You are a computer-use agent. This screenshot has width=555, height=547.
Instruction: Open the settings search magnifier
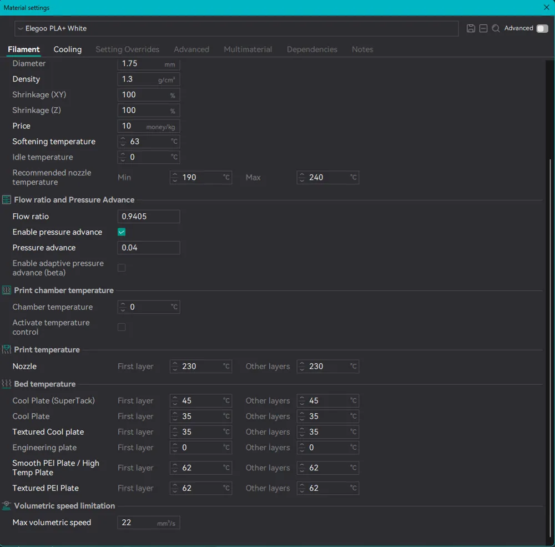point(496,28)
